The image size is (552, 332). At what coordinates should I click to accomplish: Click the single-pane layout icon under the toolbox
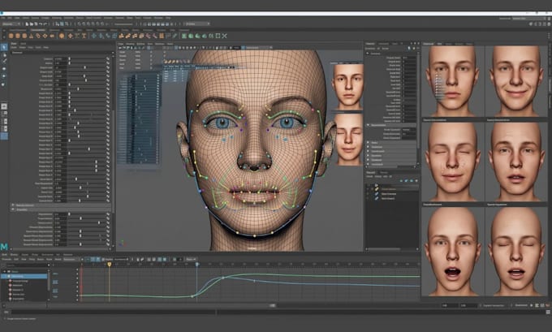click(x=4, y=106)
